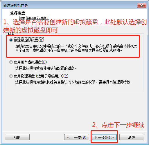149x145 pixels.
Task: Click the description mentioning 需要具有管理员特权
Action: point(74,82)
